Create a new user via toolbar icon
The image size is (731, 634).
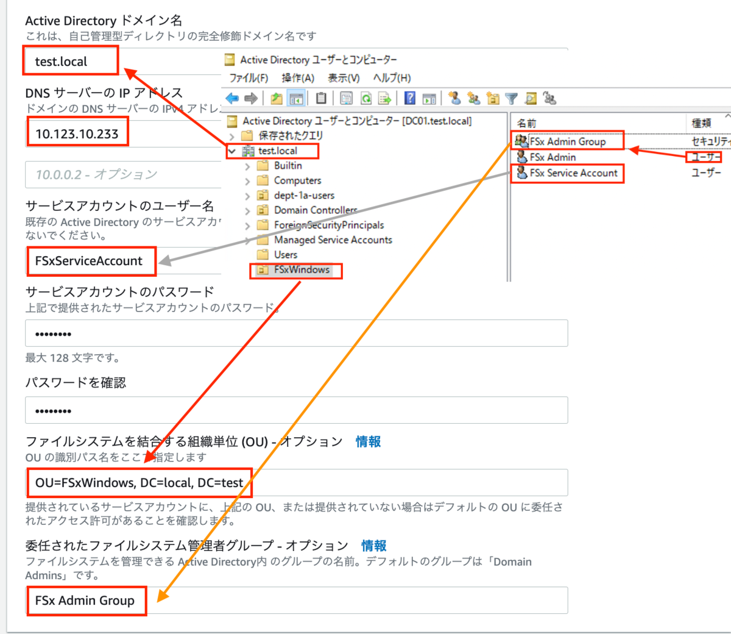[454, 98]
